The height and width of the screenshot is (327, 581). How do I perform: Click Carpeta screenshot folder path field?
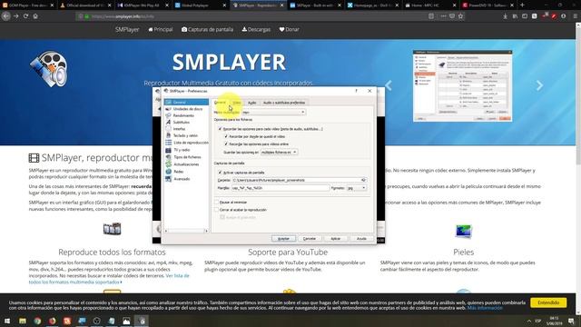coord(296,180)
